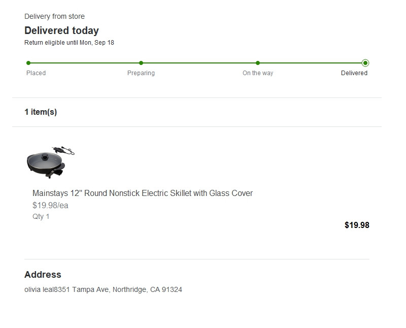Open the Mainstays Electric Skillet product title
This screenshot has height=328, width=406.
(143, 193)
